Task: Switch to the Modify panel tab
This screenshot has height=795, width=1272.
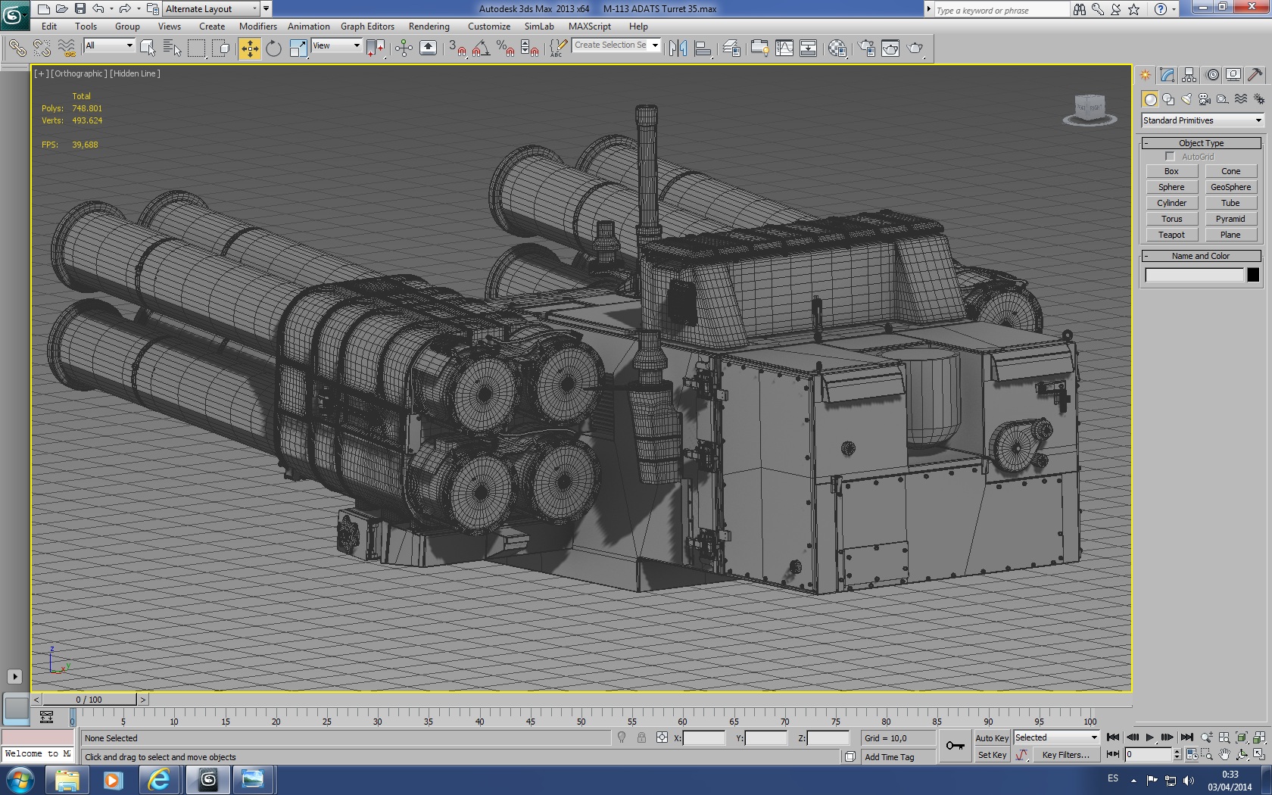Action: pyautogui.click(x=1167, y=75)
